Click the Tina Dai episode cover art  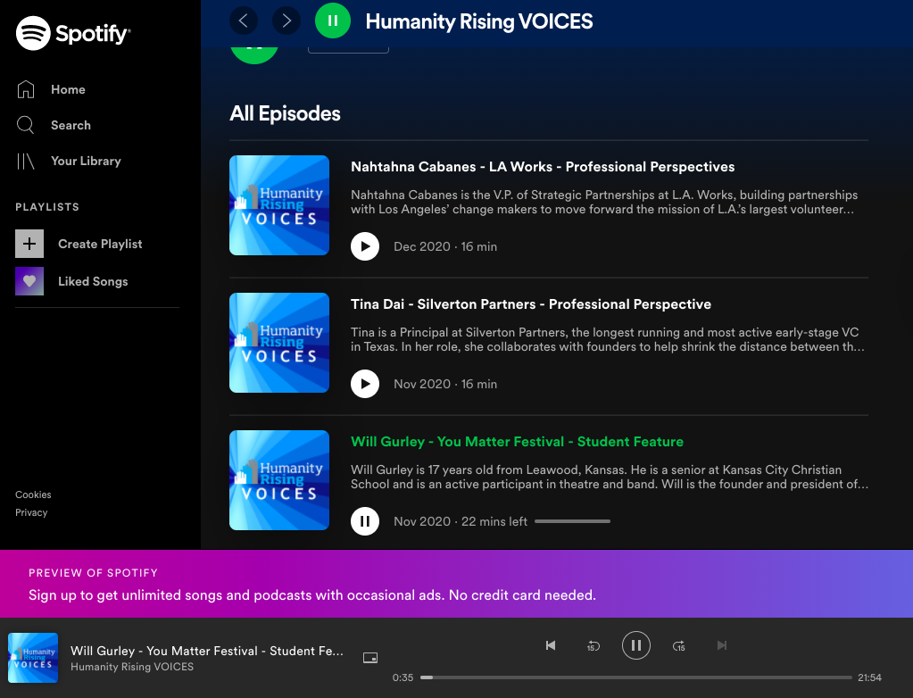tap(279, 342)
